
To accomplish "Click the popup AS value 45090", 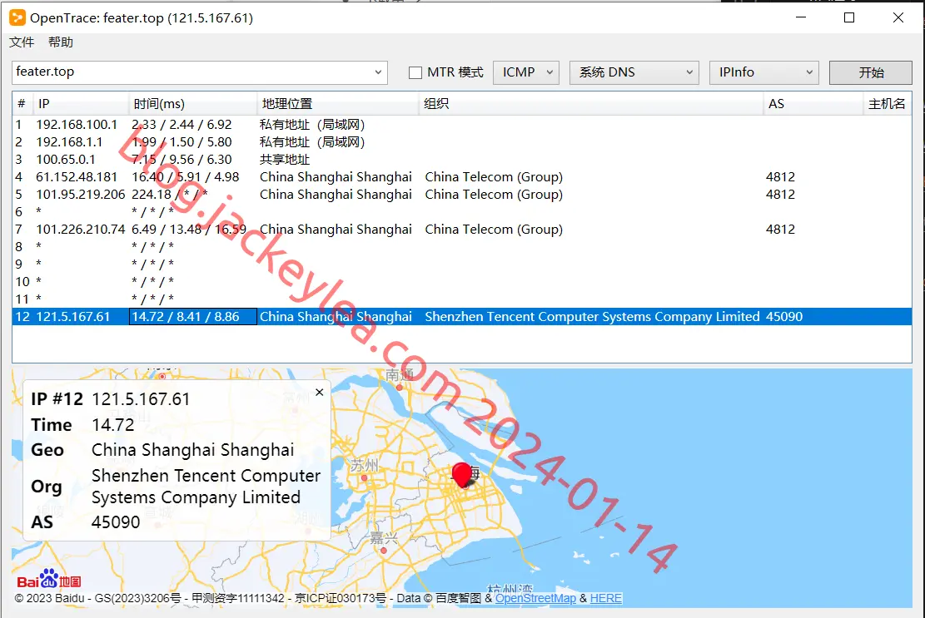I will (x=116, y=522).
